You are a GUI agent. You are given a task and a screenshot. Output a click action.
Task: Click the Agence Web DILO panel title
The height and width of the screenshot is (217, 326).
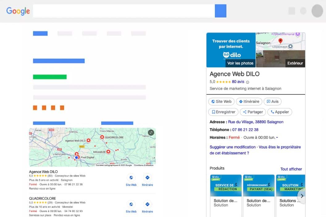pos(235,74)
